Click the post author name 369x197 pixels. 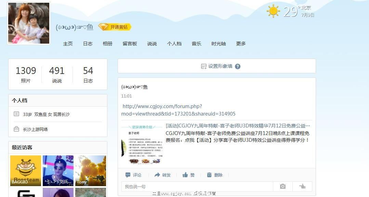[134, 87]
